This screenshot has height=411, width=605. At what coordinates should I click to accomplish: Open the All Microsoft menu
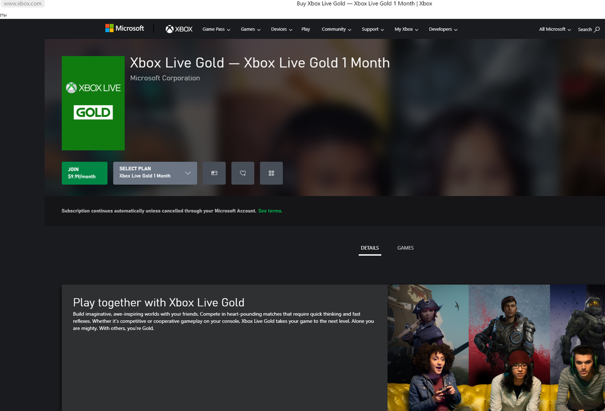(x=555, y=29)
